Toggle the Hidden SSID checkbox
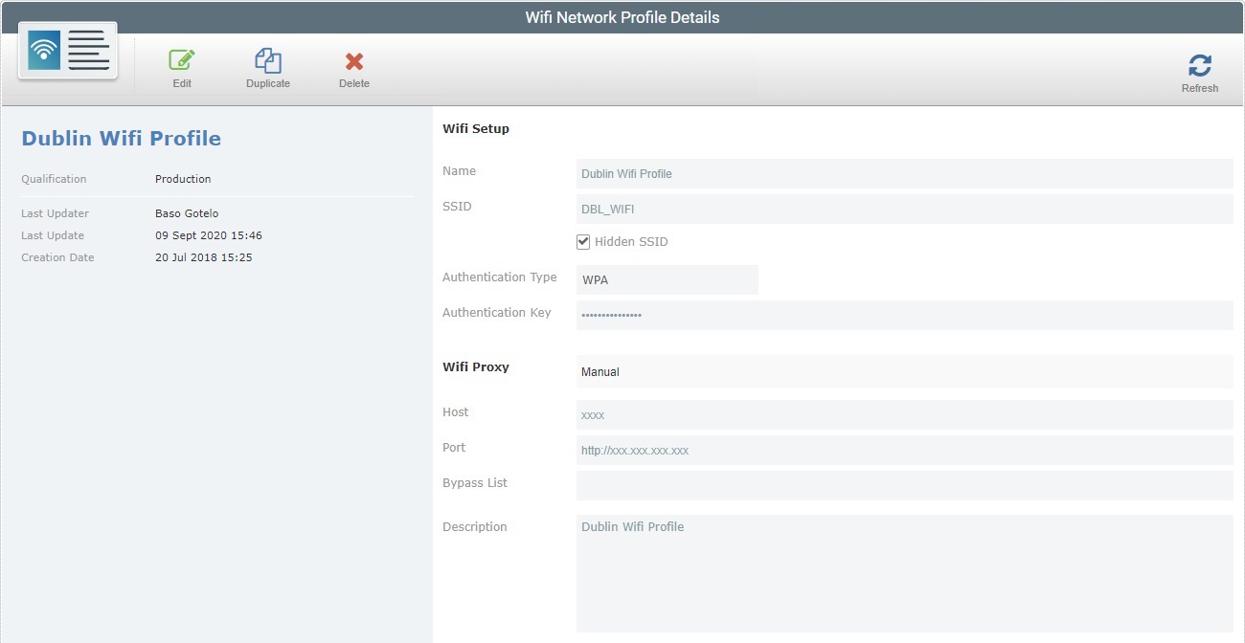The image size is (1245, 643). click(582, 241)
